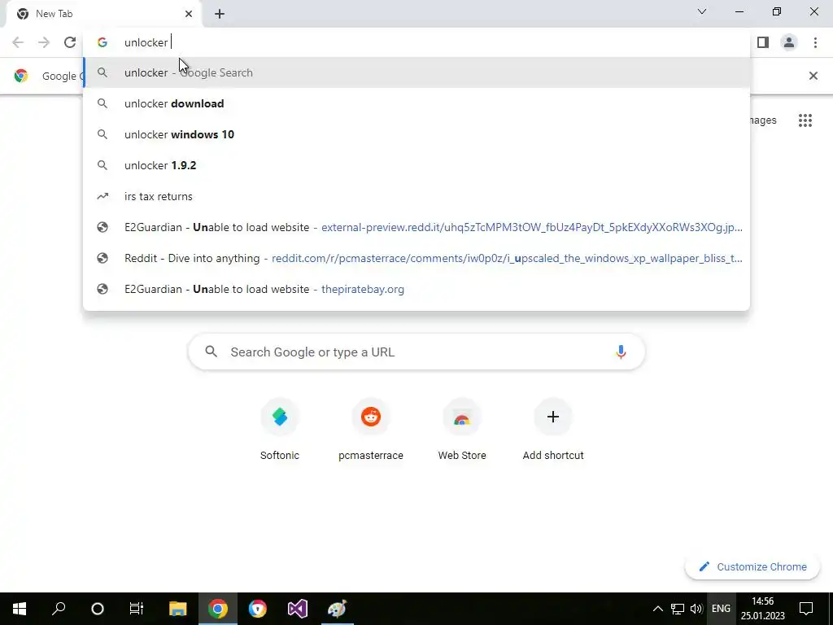
Task: Open the Softonic shortcut
Action: 280,430
